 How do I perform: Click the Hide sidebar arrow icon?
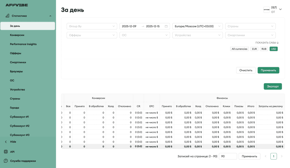(6, 142)
